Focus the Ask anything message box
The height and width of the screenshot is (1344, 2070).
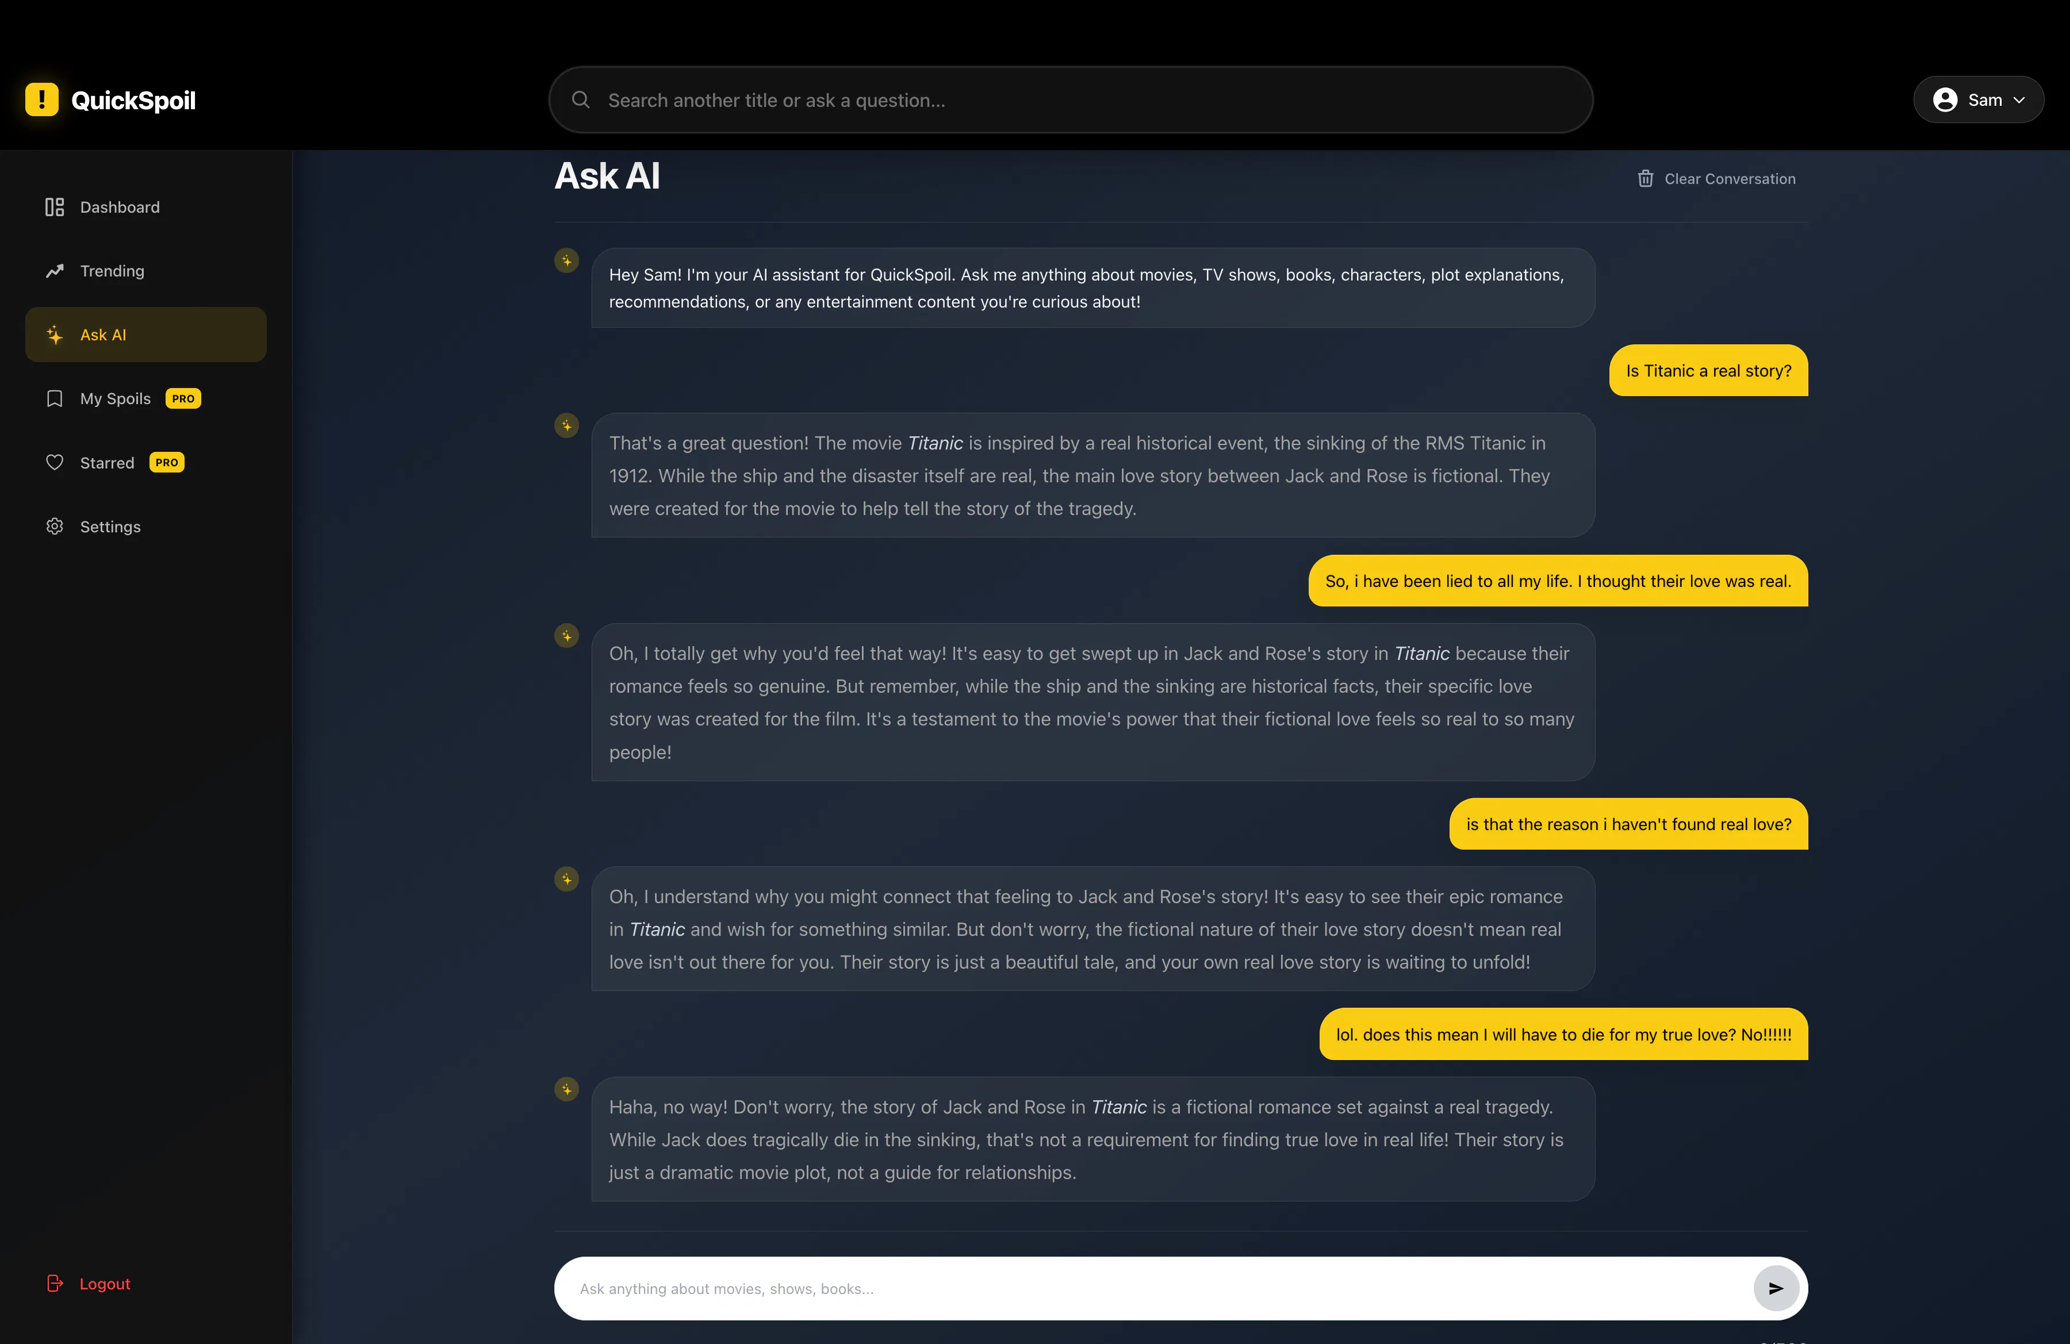pyautogui.click(x=1153, y=1288)
